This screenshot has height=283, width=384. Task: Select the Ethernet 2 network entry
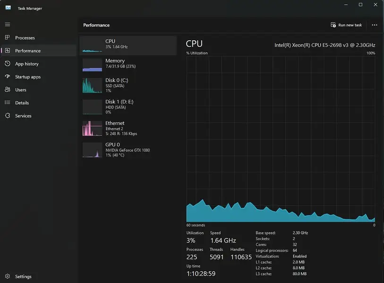pyautogui.click(x=128, y=128)
